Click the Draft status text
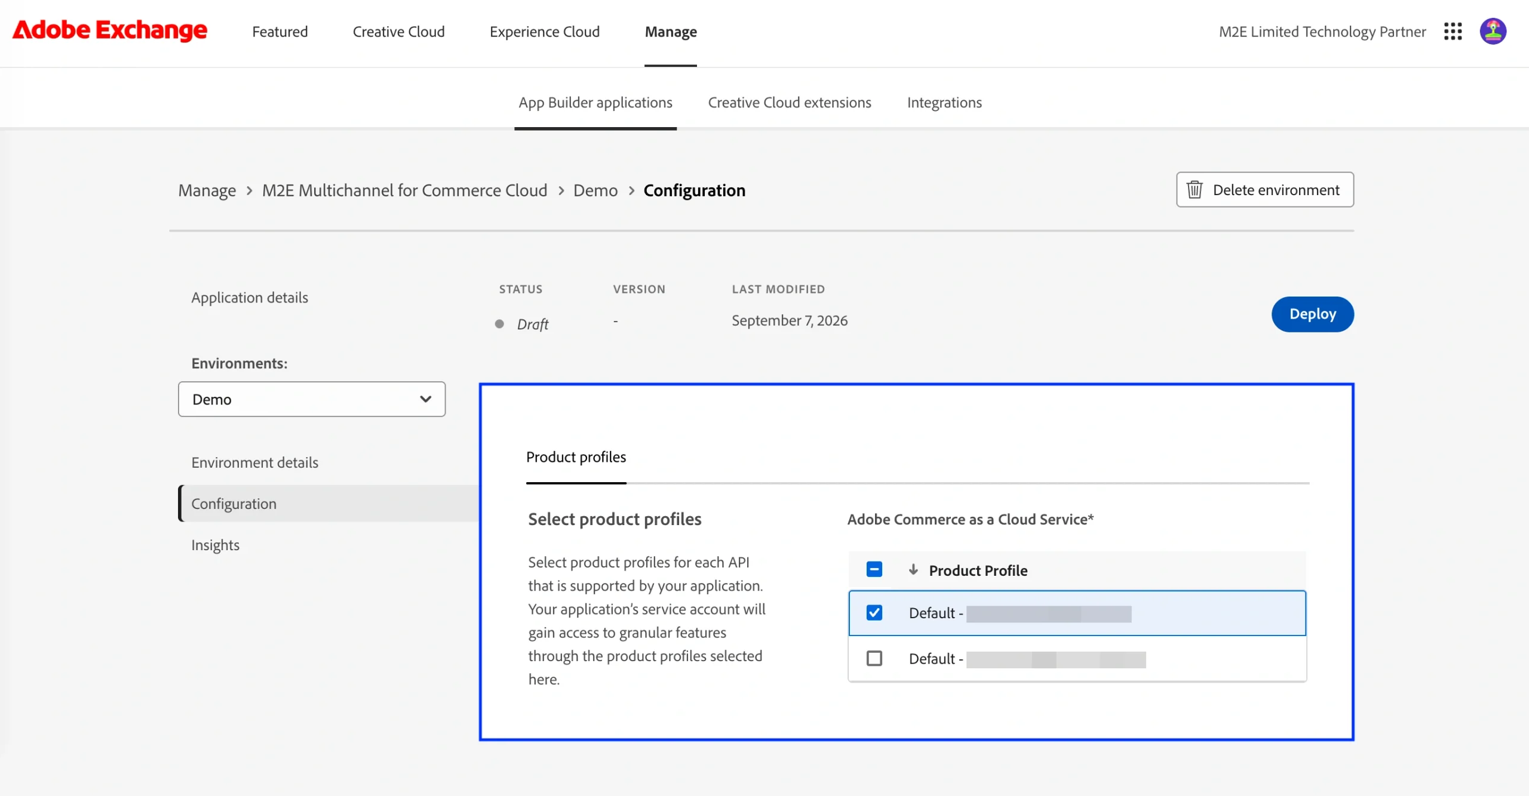This screenshot has width=1529, height=796. (533, 324)
